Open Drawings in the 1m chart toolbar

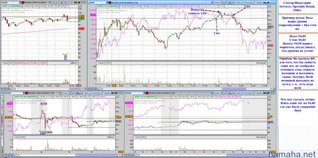pyautogui.click(x=247, y=2)
